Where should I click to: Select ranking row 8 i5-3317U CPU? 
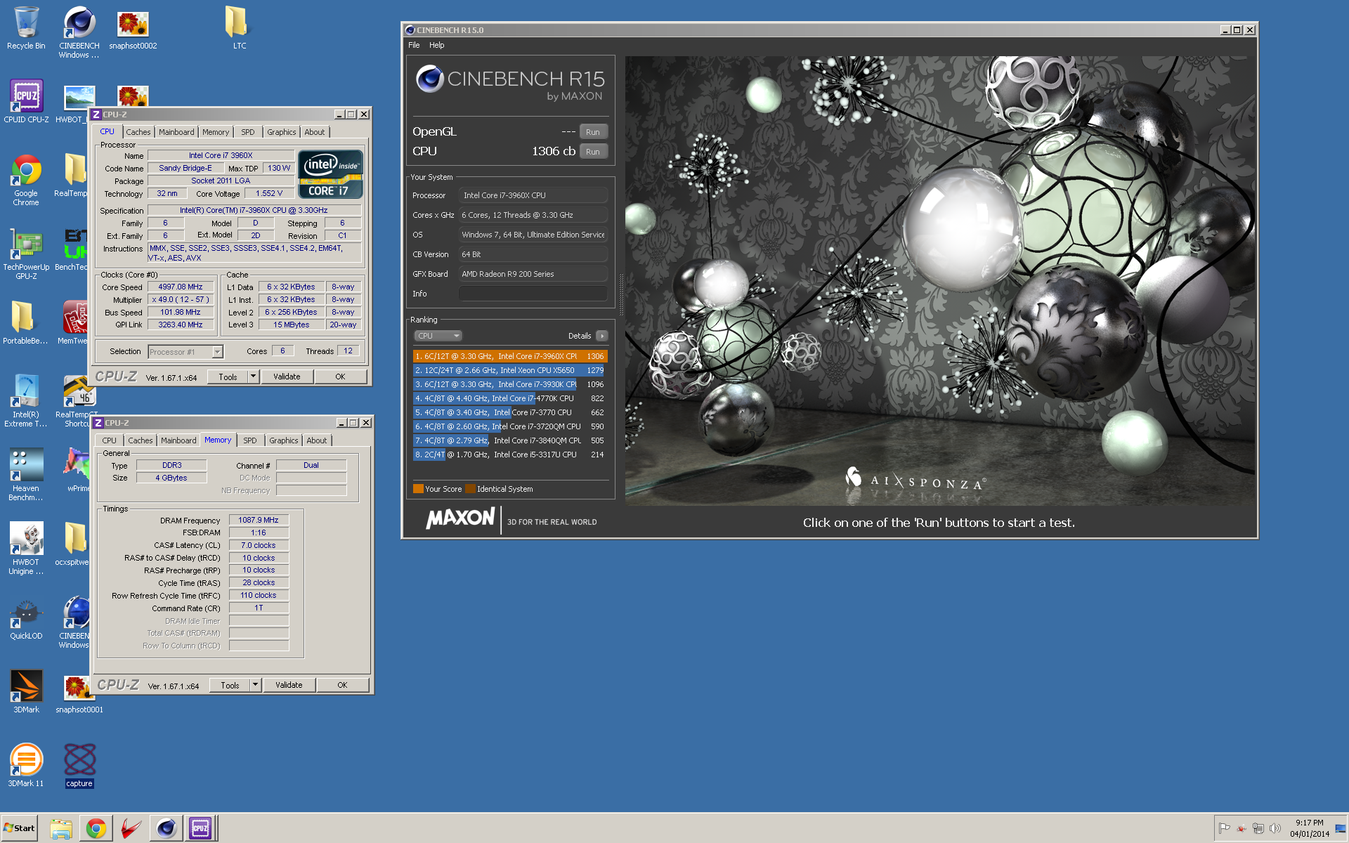(x=510, y=455)
